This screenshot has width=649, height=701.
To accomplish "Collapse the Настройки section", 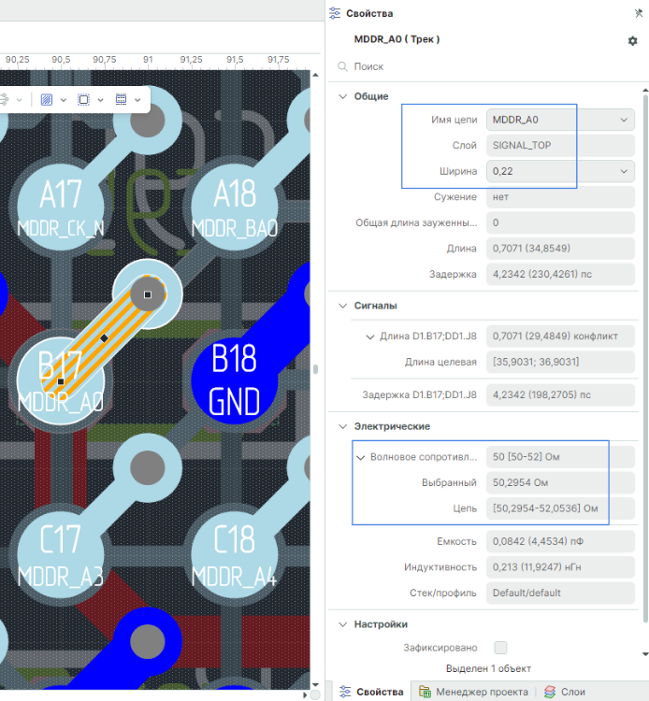I will [342, 624].
